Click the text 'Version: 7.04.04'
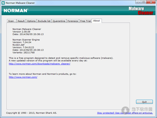 point(22,42)
